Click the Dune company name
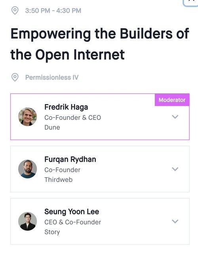The width and height of the screenshot is (198, 254). 52,127
